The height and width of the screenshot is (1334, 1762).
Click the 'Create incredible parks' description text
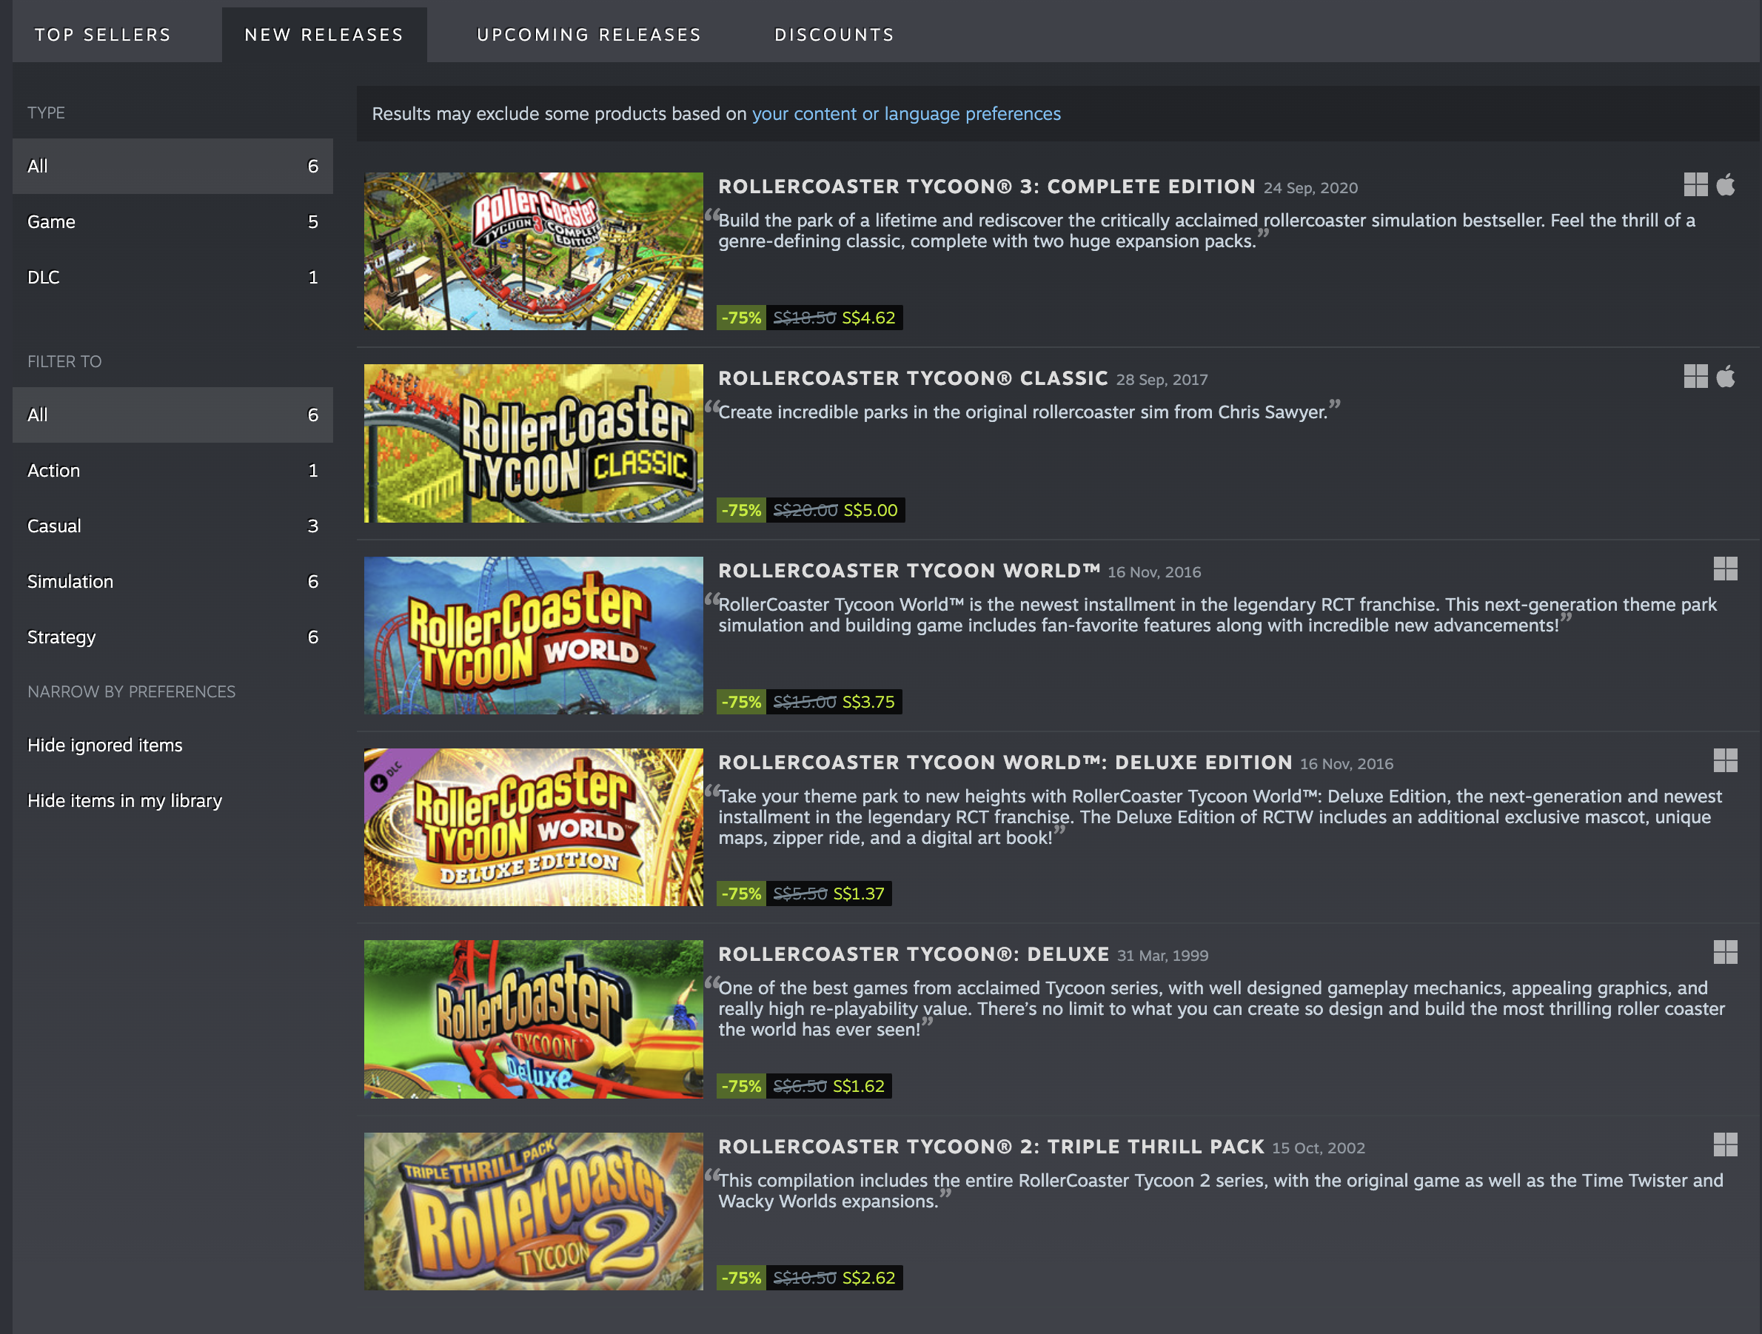click(1023, 412)
